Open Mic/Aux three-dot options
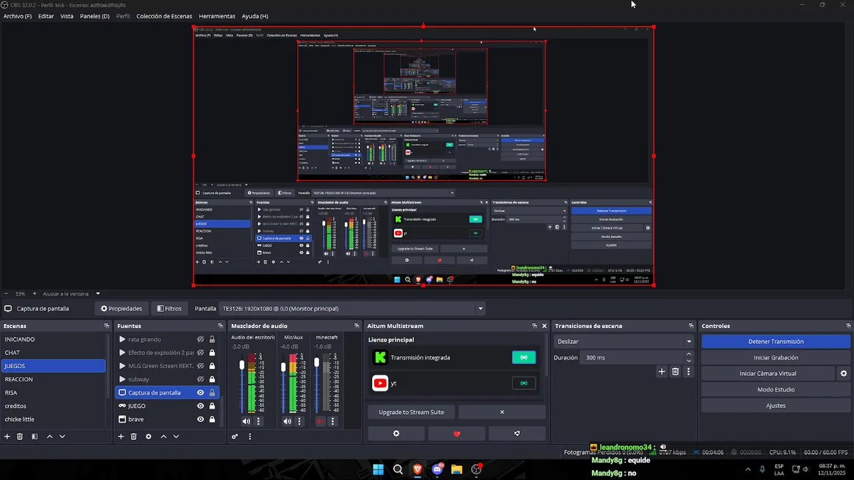 coord(299,421)
